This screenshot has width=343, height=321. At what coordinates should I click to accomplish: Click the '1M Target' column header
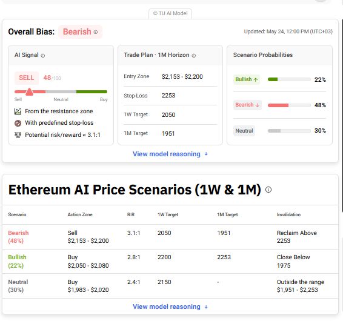tap(227, 214)
